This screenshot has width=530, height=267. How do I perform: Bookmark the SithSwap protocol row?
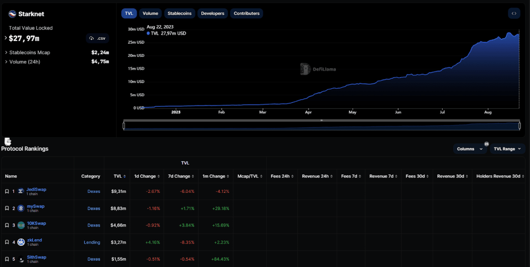[x=7, y=259]
